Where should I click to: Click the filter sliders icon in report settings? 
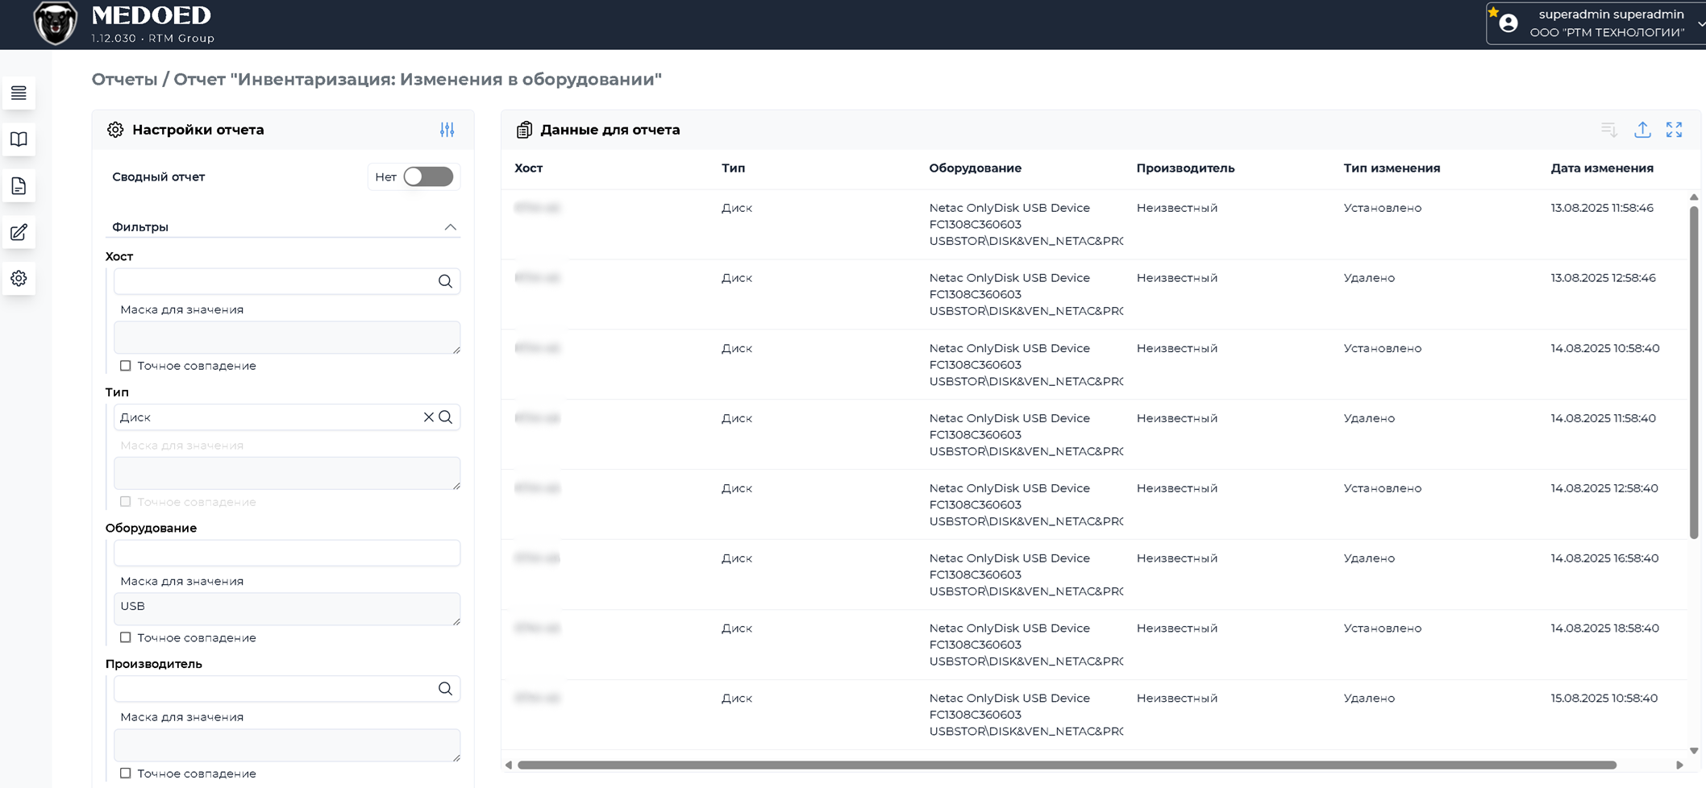click(x=447, y=130)
